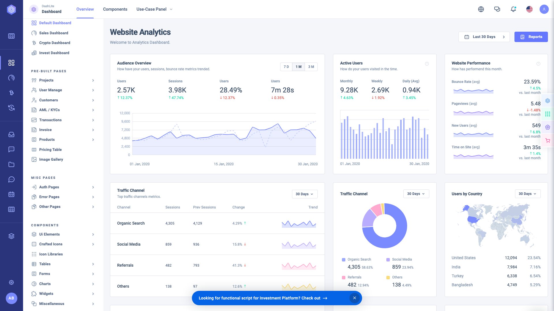Click the globe language icon in the header
The image size is (554, 311).
[481, 9]
